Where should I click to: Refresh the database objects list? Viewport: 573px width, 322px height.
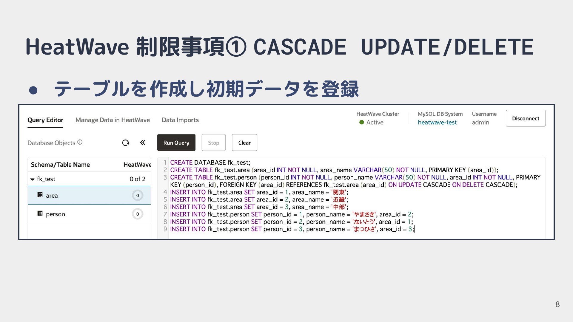click(126, 143)
